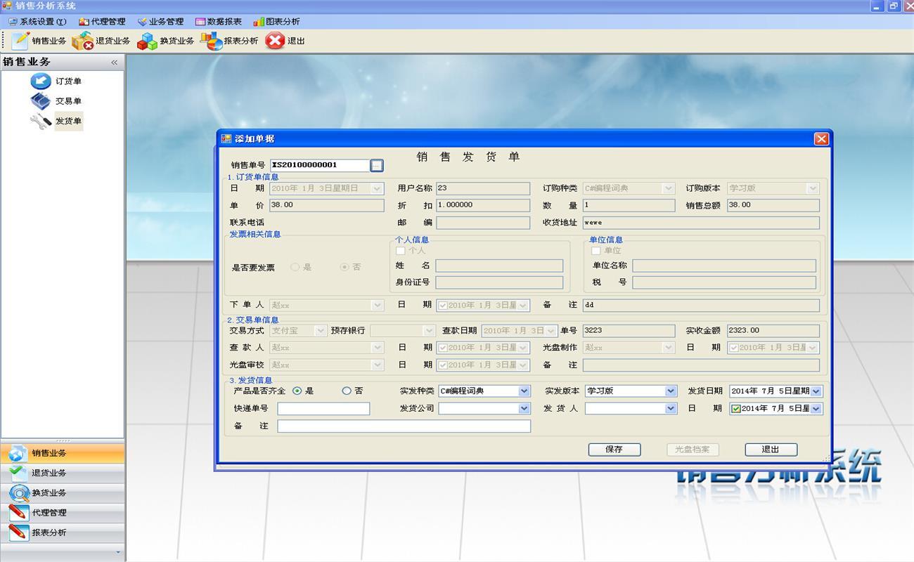Select 交易单 icon in sidebar
This screenshot has height=562, width=914.
(41, 100)
